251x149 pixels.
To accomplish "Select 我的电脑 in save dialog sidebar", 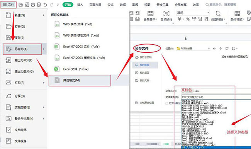I will tap(145, 65).
